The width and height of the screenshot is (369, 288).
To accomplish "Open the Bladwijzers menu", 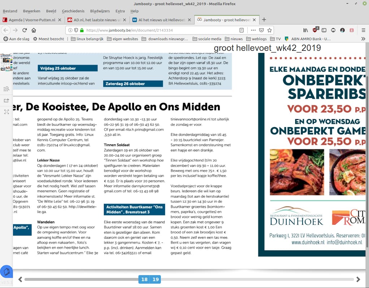I will 100,11.
